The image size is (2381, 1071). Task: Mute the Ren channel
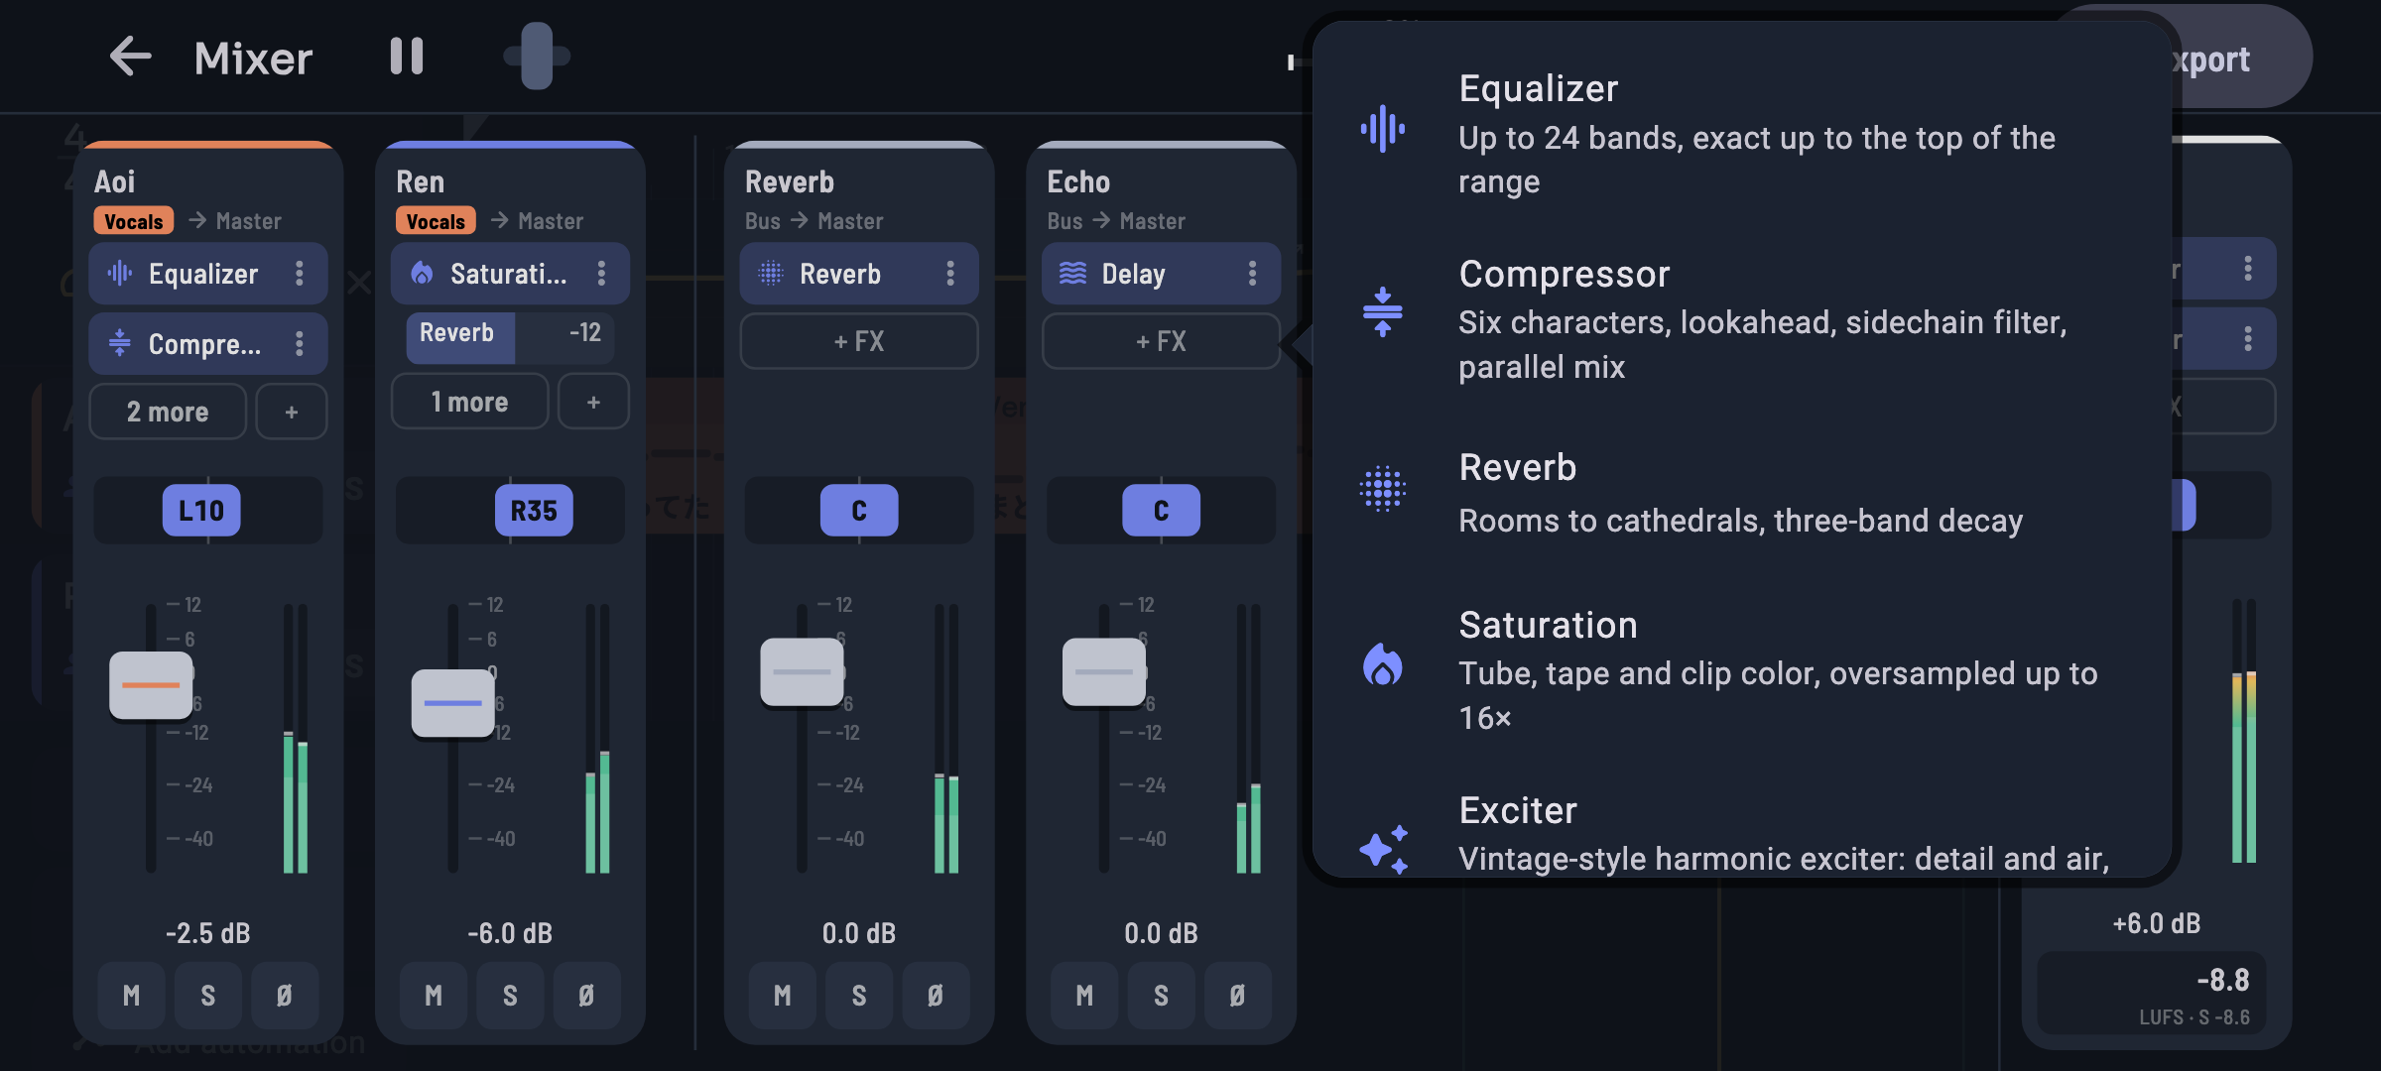click(433, 995)
